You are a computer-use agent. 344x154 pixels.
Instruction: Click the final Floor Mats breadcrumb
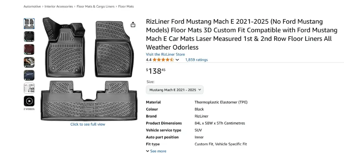pos(126,6)
